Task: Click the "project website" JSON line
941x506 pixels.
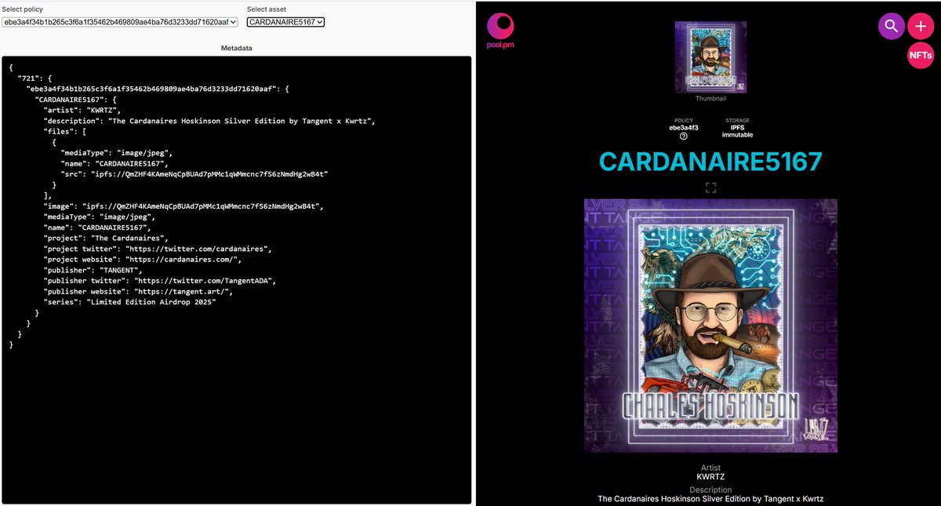Action: pos(143,260)
